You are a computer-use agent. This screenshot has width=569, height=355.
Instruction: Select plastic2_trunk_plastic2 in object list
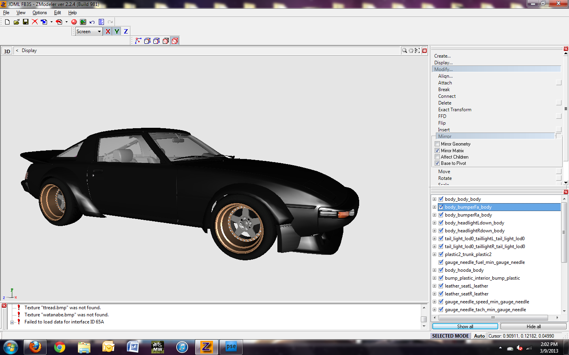point(468,254)
